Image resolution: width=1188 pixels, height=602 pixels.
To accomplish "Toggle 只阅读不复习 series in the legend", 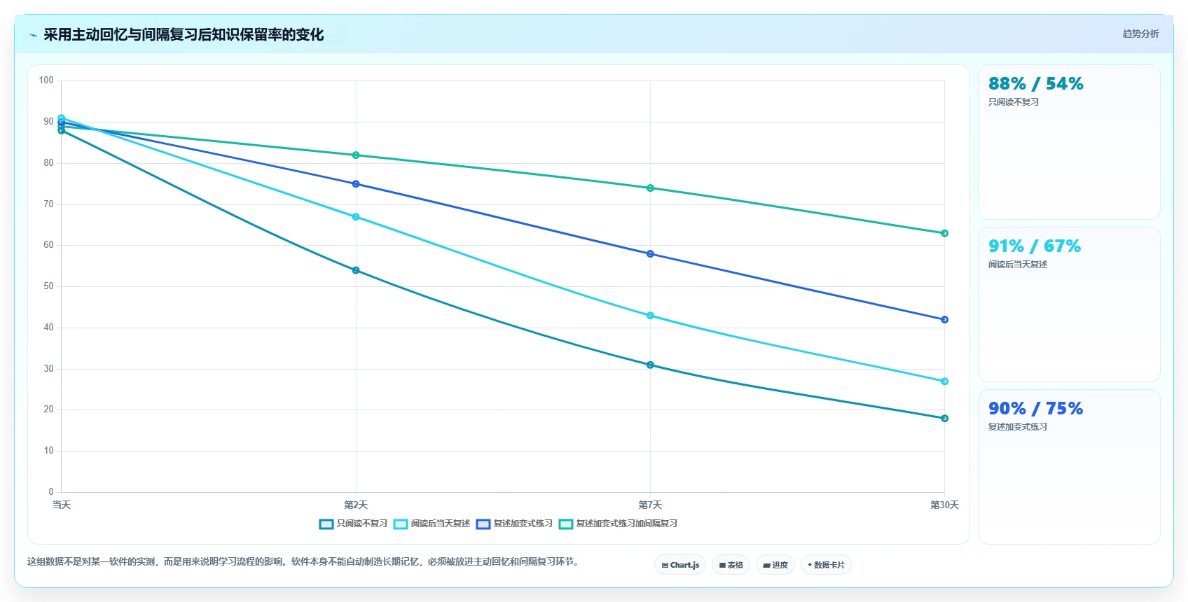I will click(353, 524).
